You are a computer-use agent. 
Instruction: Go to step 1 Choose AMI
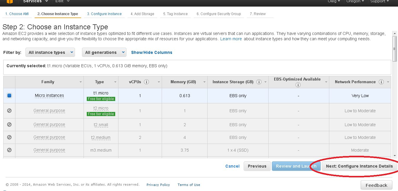click(x=17, y=14)
